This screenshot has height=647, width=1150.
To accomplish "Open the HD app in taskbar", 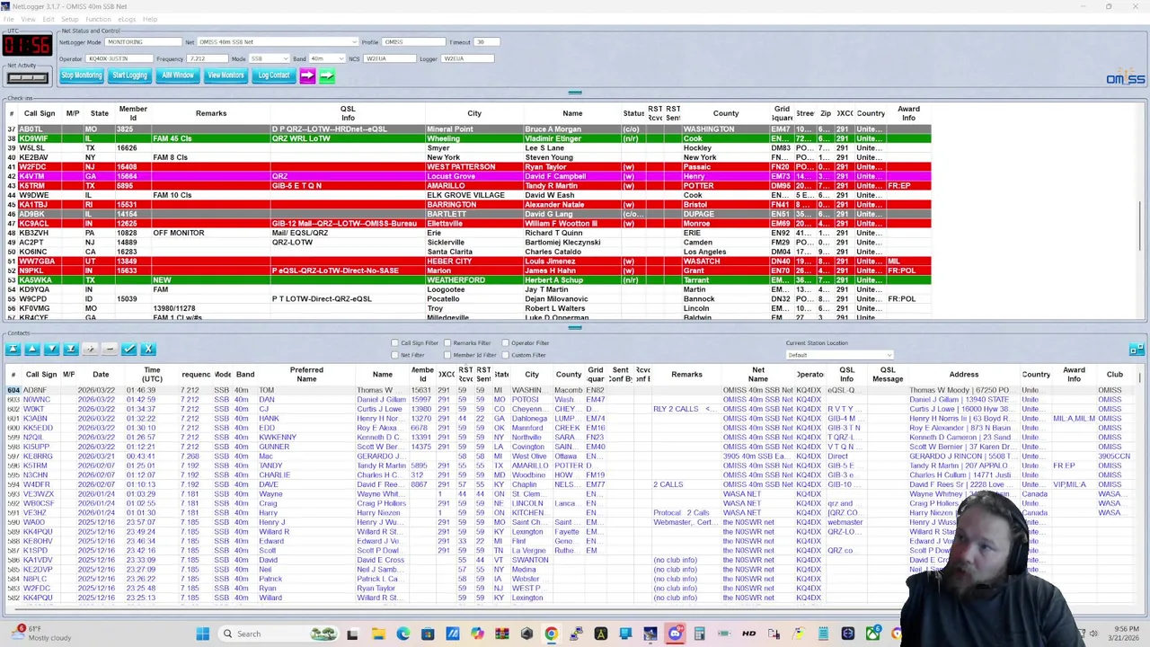I will point(748,634).
